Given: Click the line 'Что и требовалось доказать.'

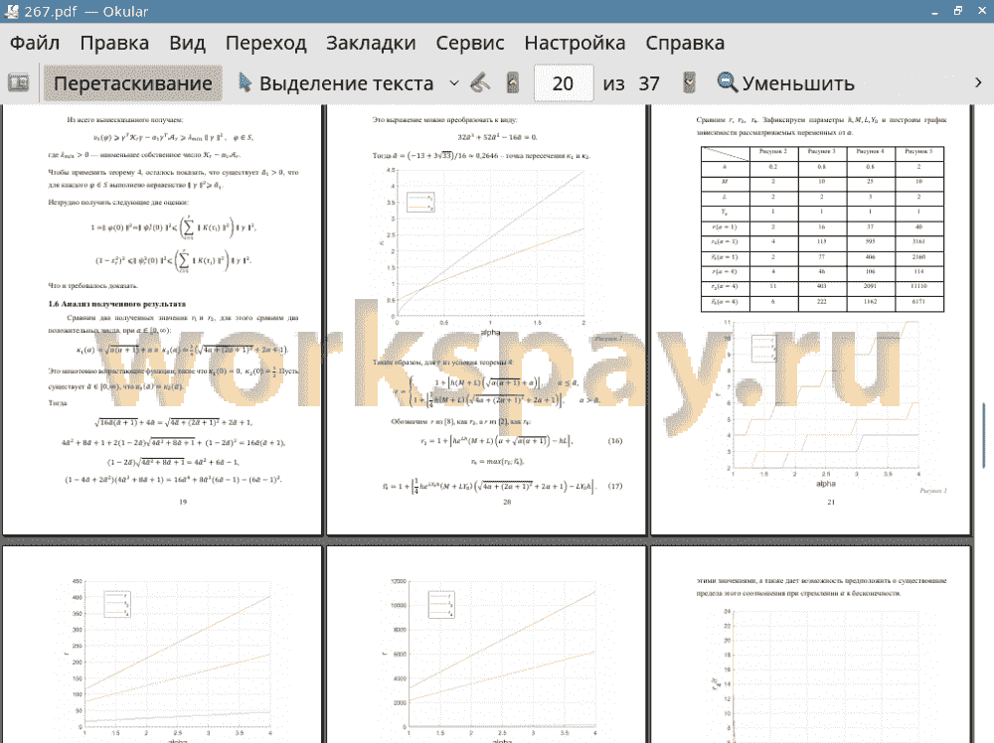Looking at the screenshot, I should [x=92, y=286].
